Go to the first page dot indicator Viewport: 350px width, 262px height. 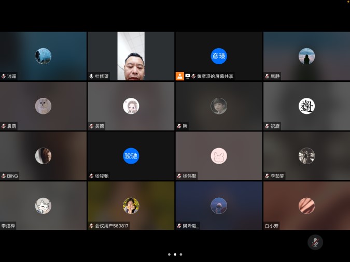click(169, 254)
